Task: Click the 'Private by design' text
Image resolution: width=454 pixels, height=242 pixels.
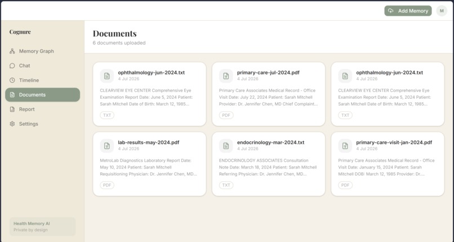Action: pos(30,230)
